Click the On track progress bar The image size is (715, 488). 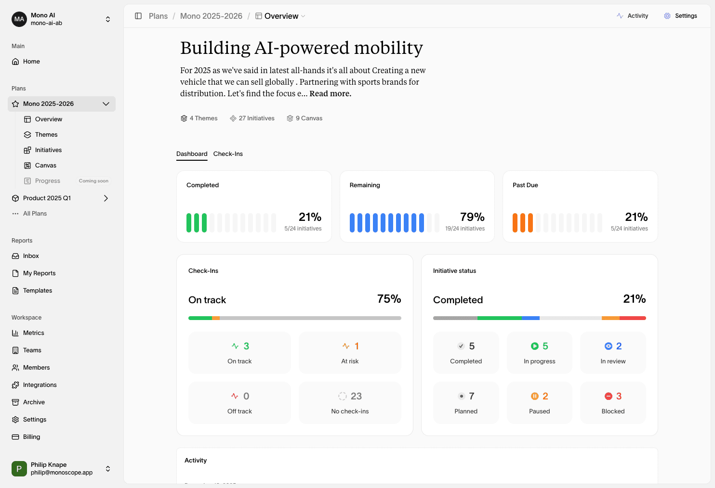pos(294,318)
